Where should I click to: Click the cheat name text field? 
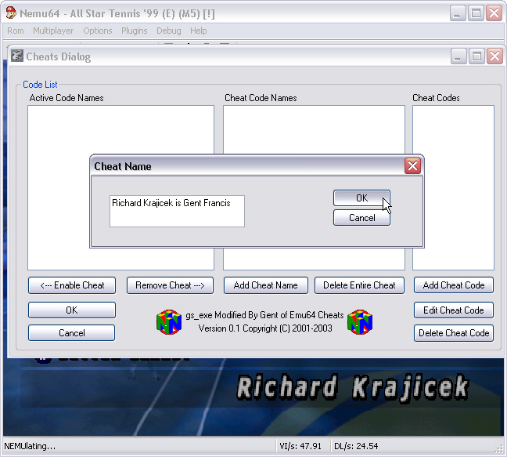[177, 211]
